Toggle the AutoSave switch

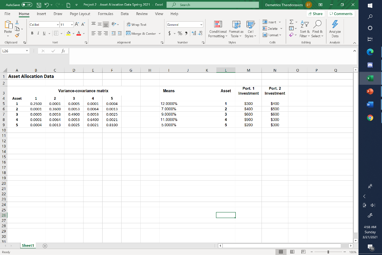click(27, 4)
